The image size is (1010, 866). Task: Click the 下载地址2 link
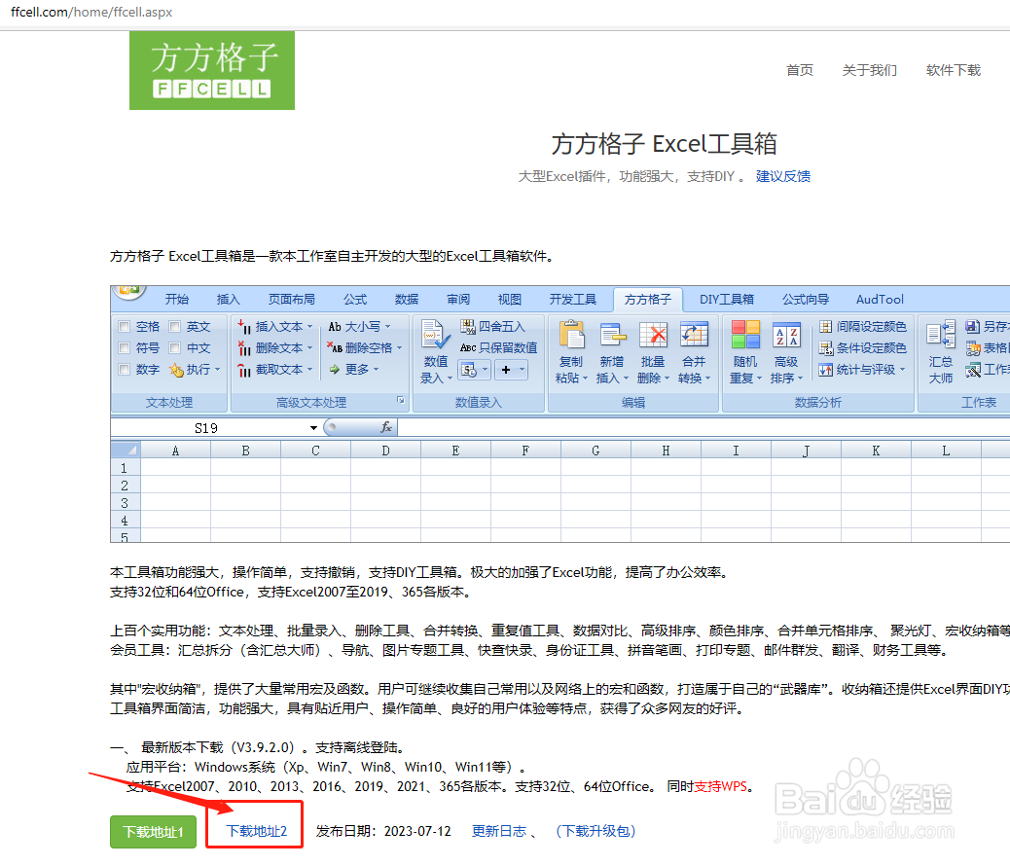click(x=256, y=831)
